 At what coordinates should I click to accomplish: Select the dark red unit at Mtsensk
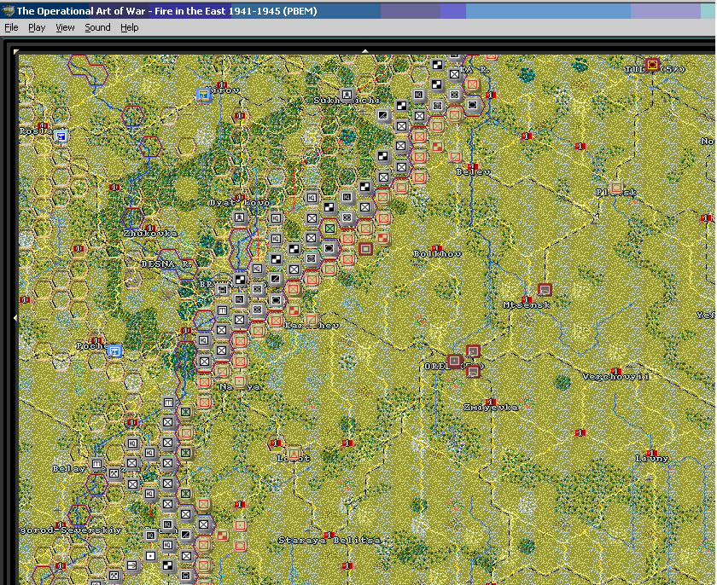545,290
